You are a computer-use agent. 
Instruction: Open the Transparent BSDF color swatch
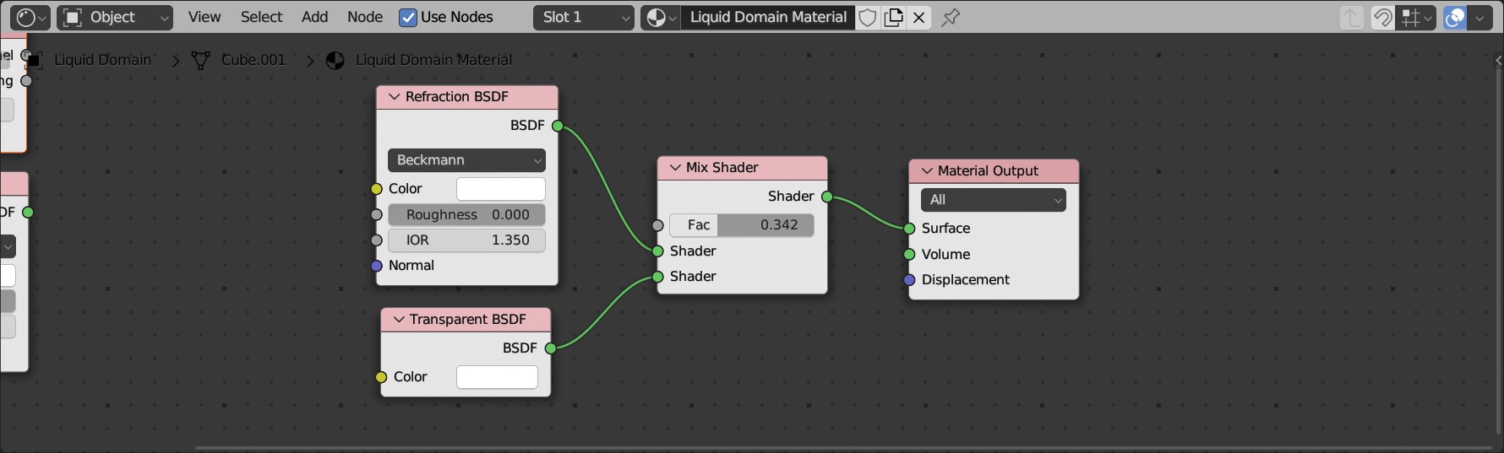pyautogui.click(x=497, y=377)
